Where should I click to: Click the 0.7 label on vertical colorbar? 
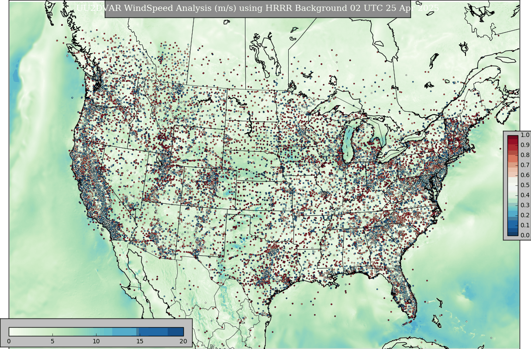pyautogui.click(x=525, y=165)
